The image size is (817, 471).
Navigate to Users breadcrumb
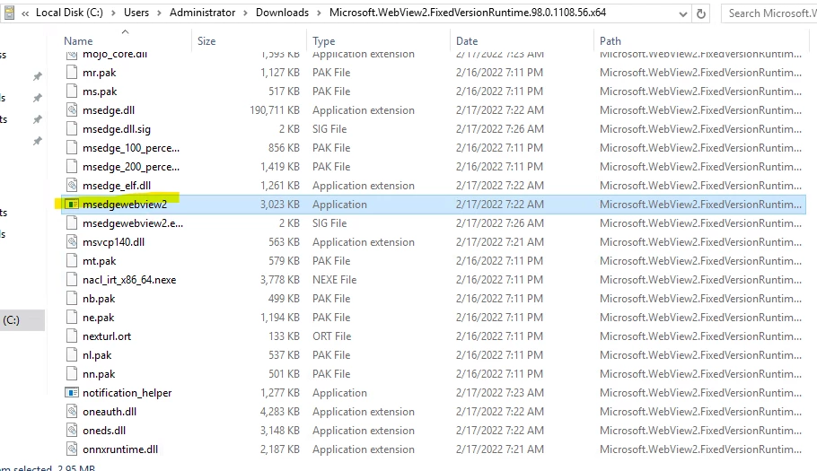tap(136, 13)
